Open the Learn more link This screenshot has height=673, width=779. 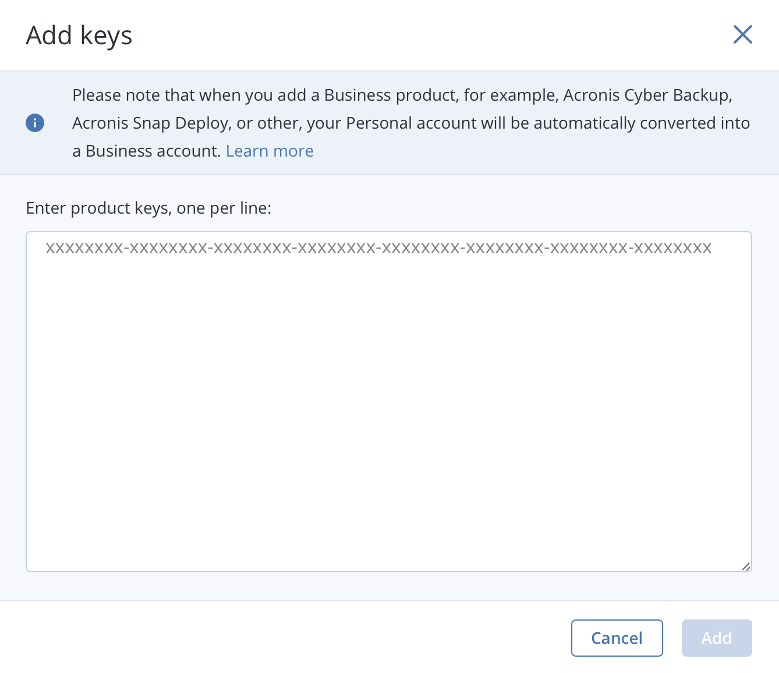pyautogui.click(x=270, y=151)
